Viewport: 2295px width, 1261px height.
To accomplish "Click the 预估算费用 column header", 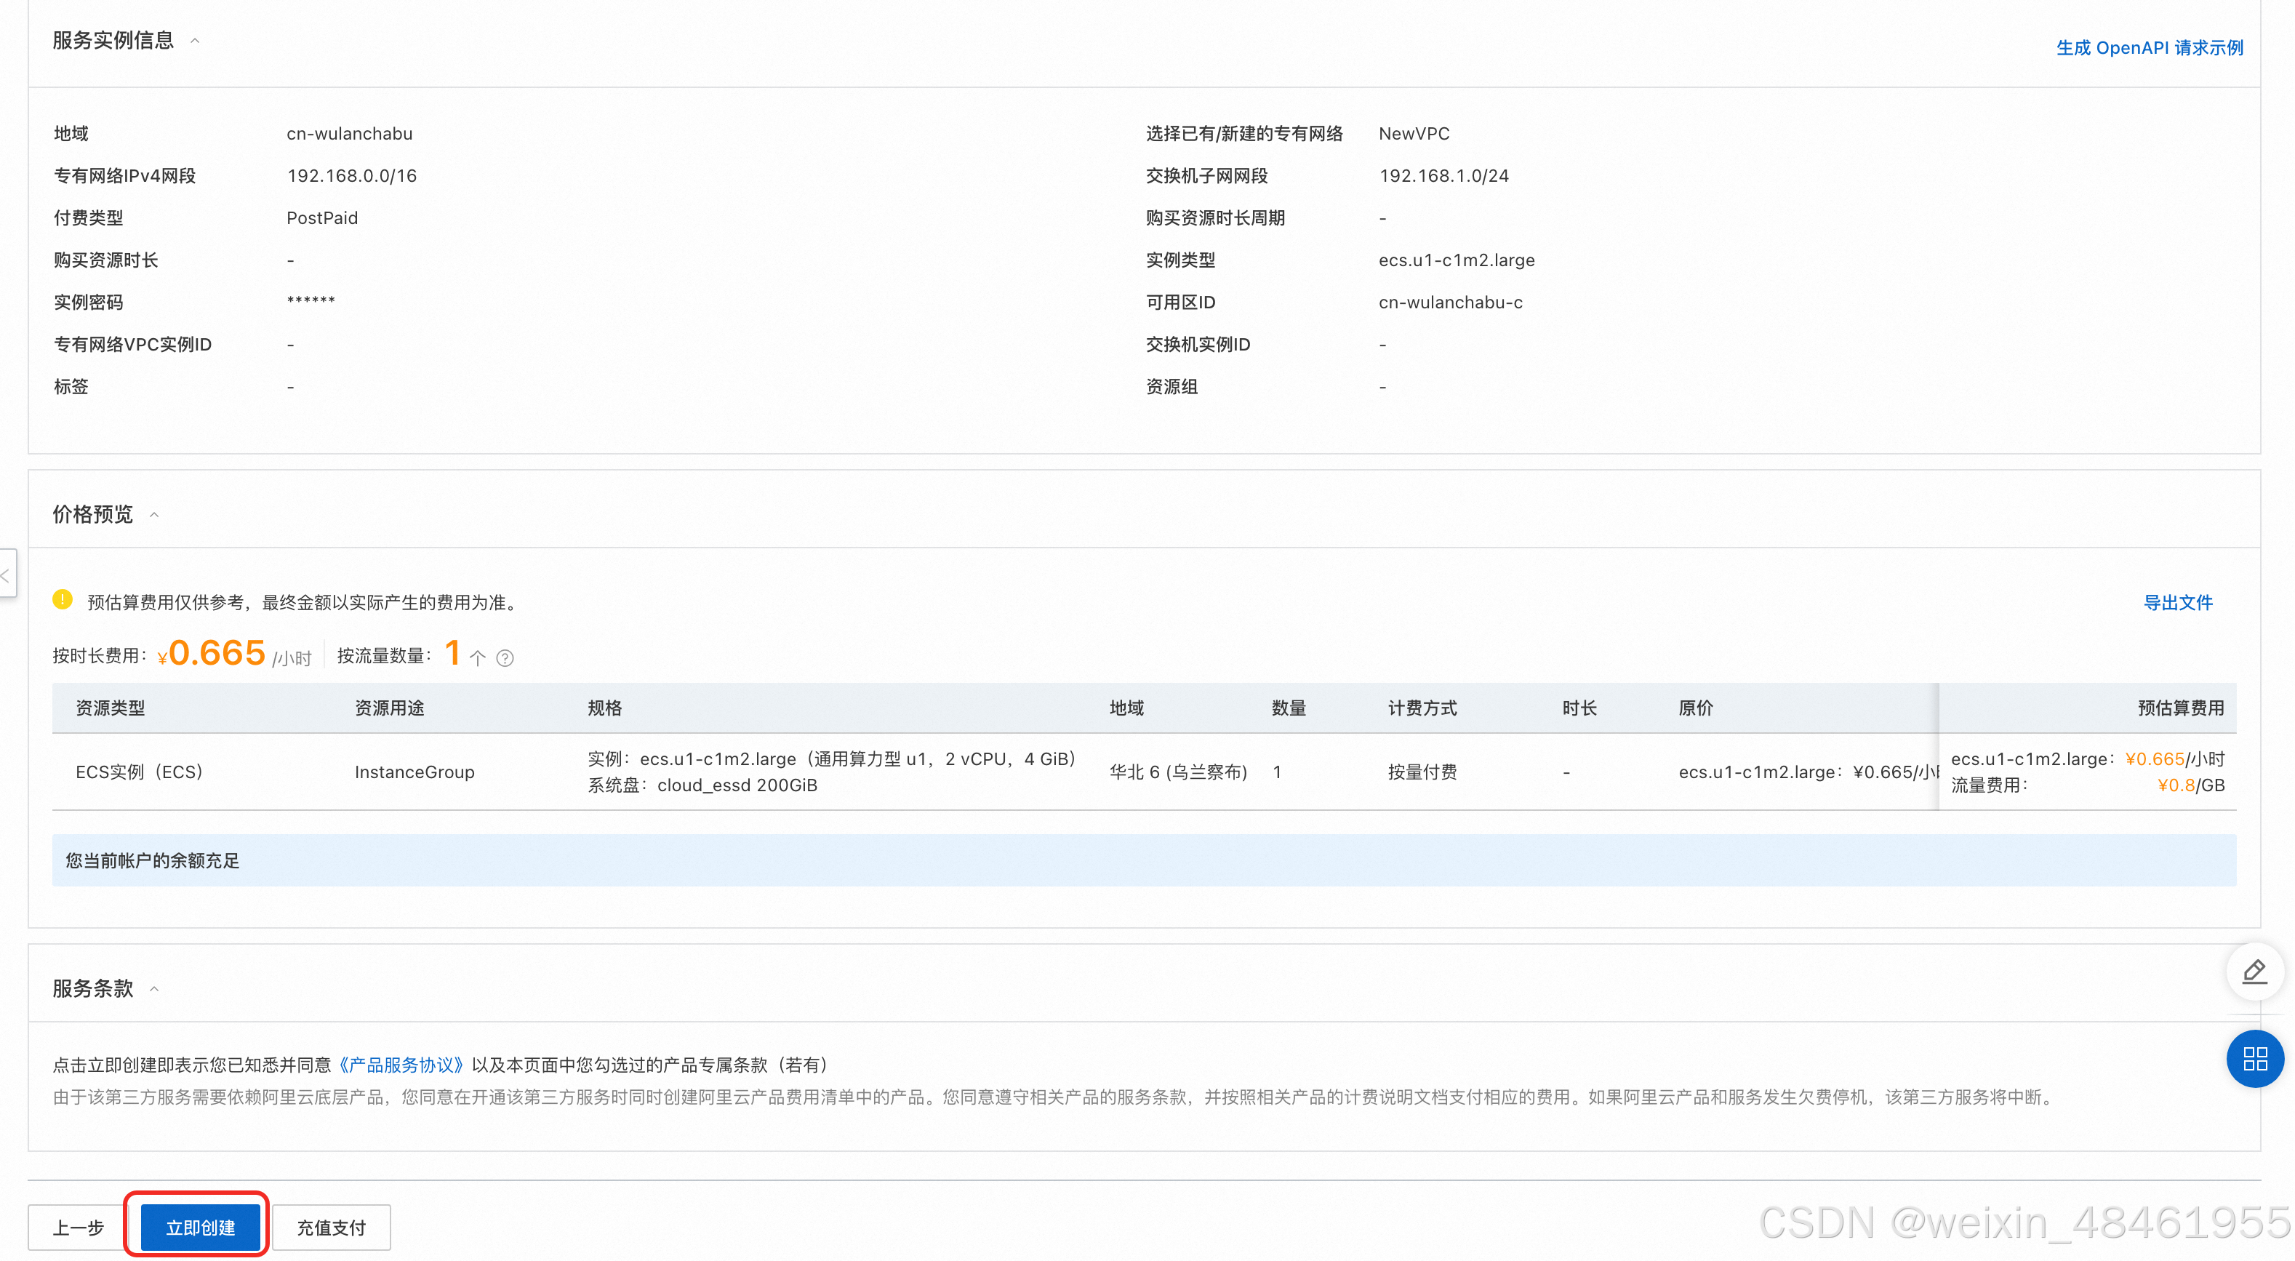I will point(2180,708).
